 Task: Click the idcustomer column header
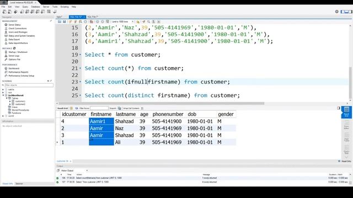pos(74,114)
